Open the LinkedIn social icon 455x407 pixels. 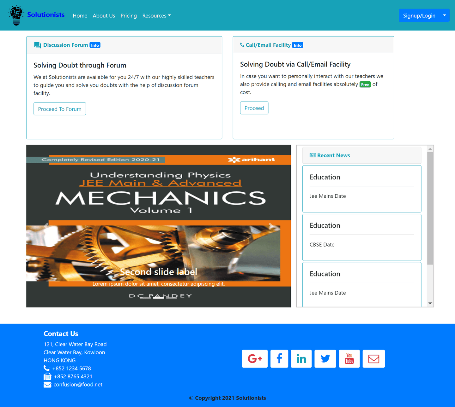[x=301, y=358]
